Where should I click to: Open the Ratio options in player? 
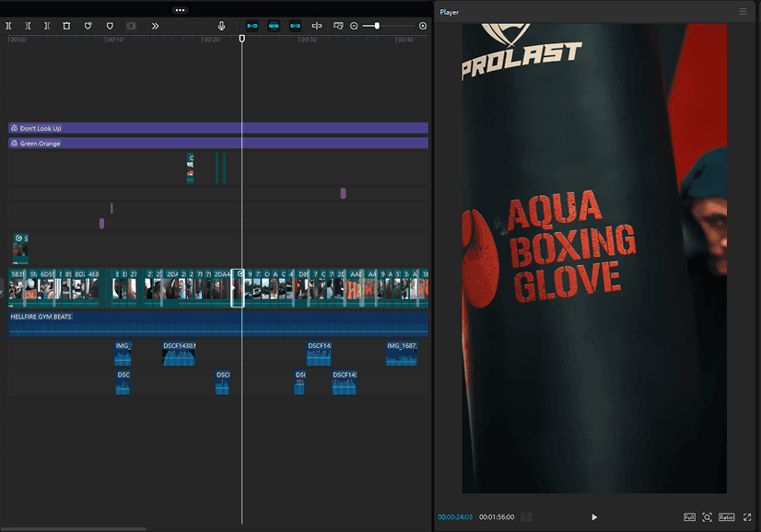pos(727,517)
